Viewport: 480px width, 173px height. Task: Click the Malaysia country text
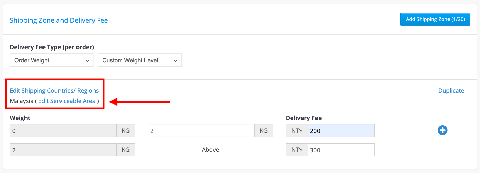pyautogui.click(x=21, y=101)
